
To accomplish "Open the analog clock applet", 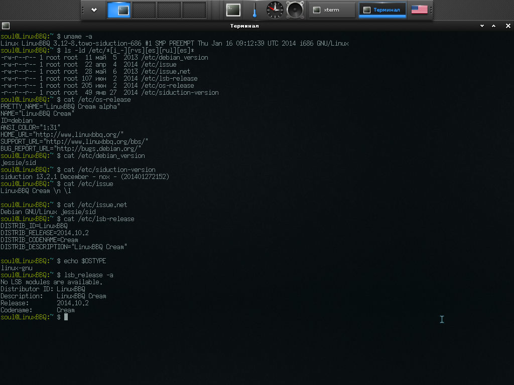I will pyautogui.click(x=275, y=10).
